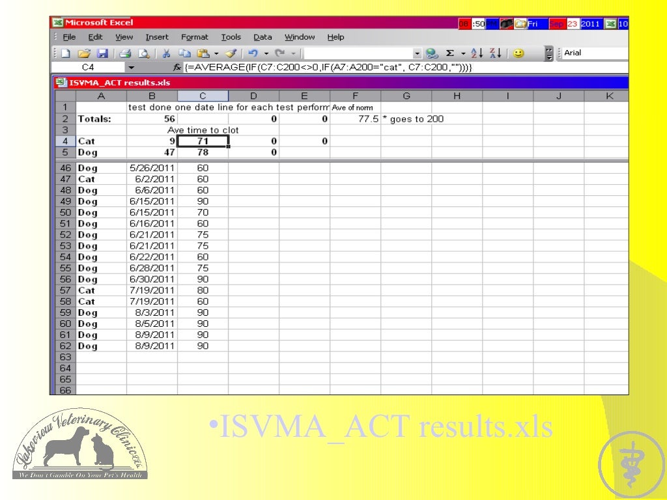Click the value 80 in row 57
This screenshot has height=500, width=667.
203,290
